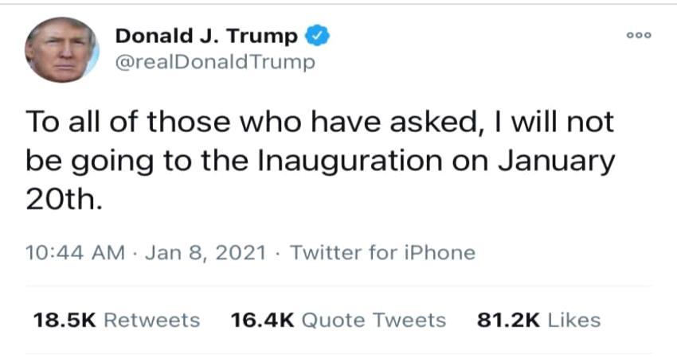Click the Donald J. Trump display name
Image resolution: width=677 pixels, height=358 pixels.
tap(207, 36)
